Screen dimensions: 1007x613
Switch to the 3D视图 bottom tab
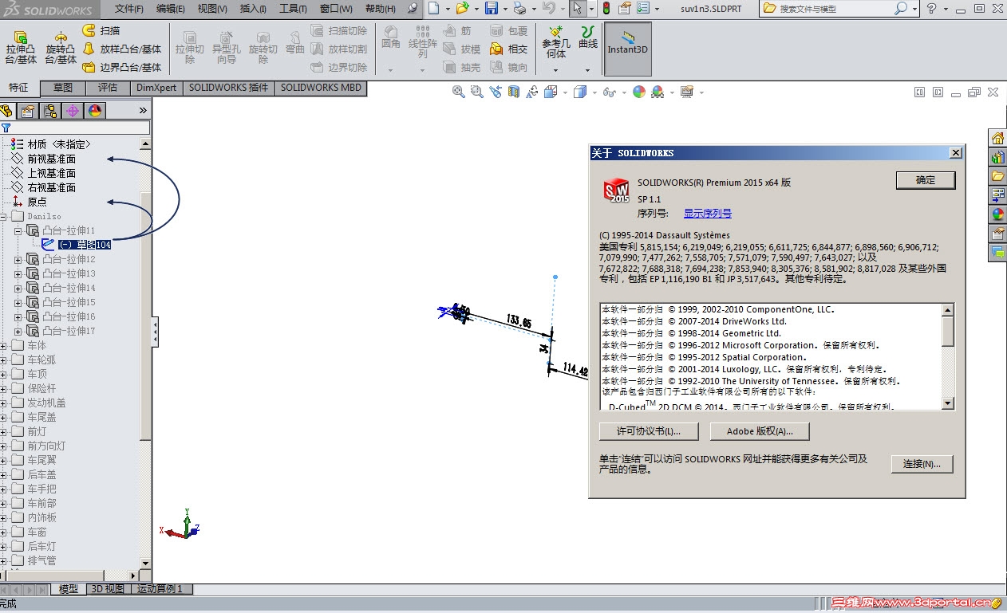pos(107,589)
